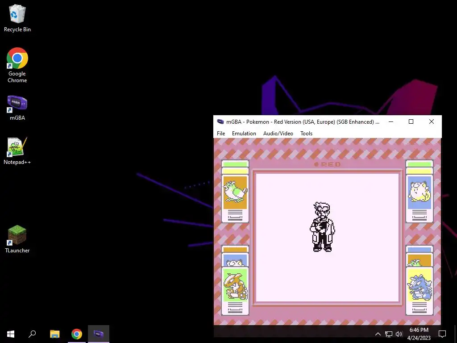Image resolution: width=457 pixels, height=343 pixels.
Task: Click the mGBA taskbar button
Action: click(x=99, y=334)
